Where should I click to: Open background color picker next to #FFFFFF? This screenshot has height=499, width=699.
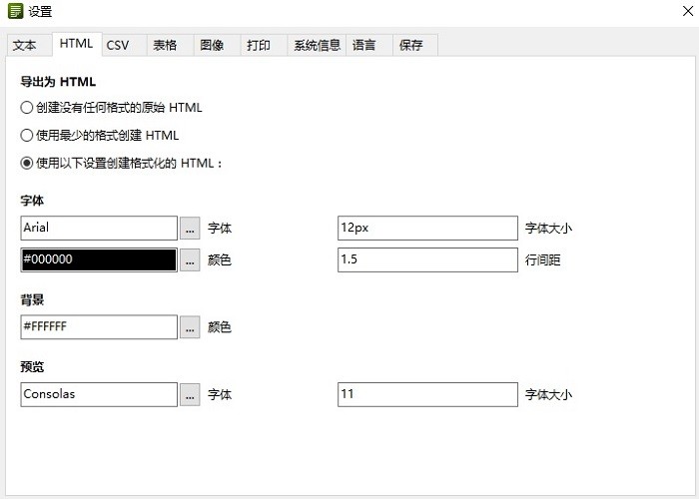pyautogui.click(x=190, y=326)
